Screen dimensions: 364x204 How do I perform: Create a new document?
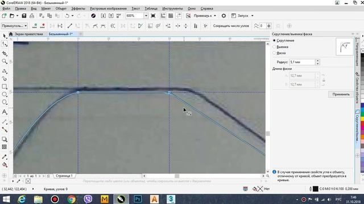4,16
